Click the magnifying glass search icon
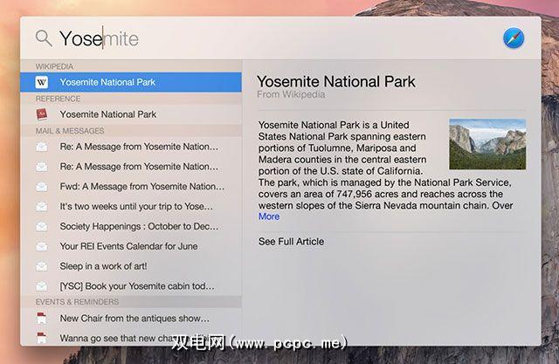 click(43, 38)
